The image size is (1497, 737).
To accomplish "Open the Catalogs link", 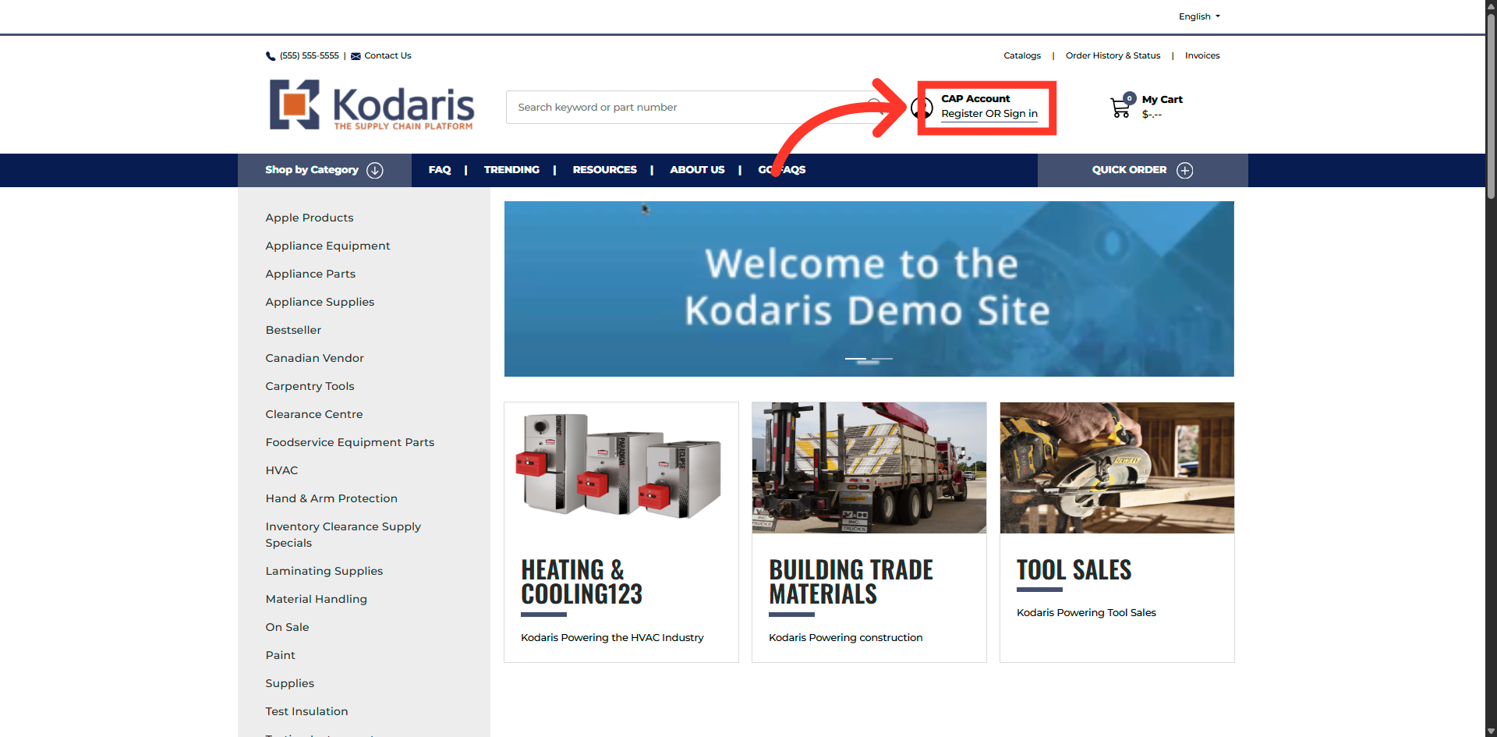I will pyautogui.click(x=1022, y=56).
